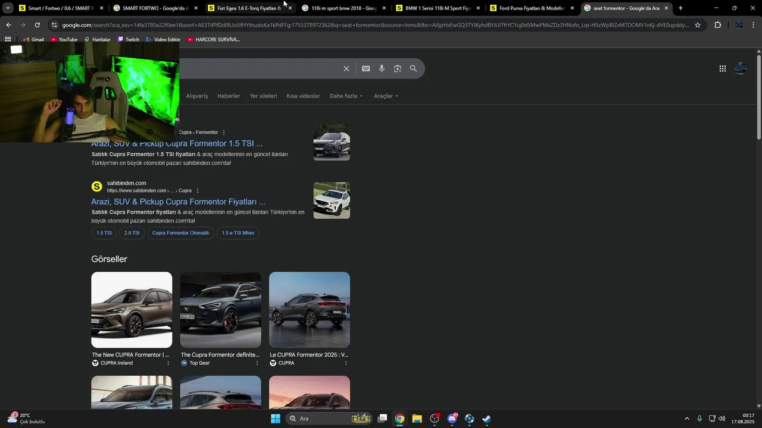The height and width of the screenshot is (428, 762).
Task: Select the 1.5 e-TSI Mhev chip
Action: point(238,233)
